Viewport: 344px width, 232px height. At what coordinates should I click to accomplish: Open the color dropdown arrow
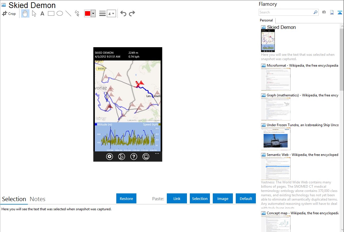(93, 13)
